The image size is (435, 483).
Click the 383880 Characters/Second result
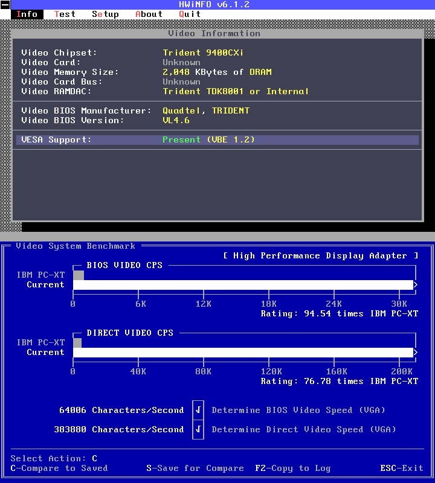point(119,429)
